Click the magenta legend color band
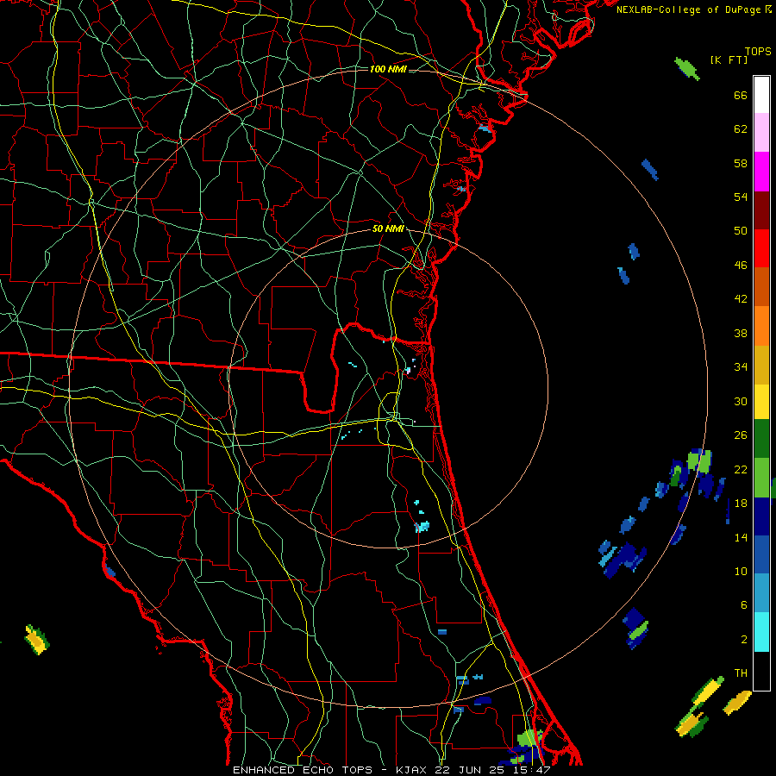 761,172
